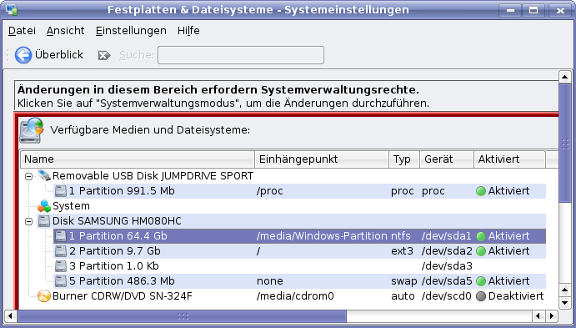Go back using the Überblick button
Viewport: 576px width, 328px height.
[49, 55]
